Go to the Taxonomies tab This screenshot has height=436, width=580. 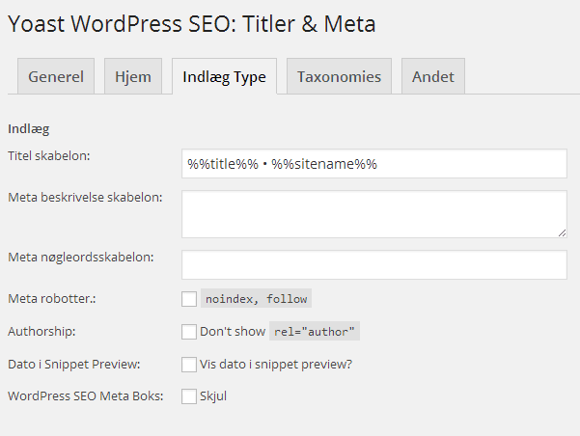pyautogui.click(x=339, y=76)
